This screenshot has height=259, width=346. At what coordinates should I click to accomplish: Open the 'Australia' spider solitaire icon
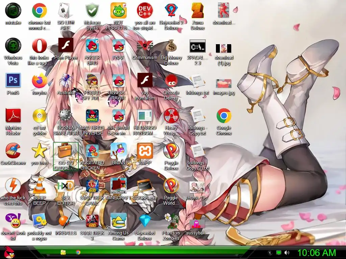[x=66, y=81]
